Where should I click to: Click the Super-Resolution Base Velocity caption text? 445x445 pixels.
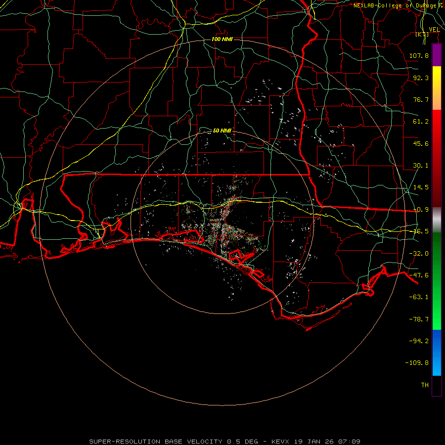[x=225, y=442]
